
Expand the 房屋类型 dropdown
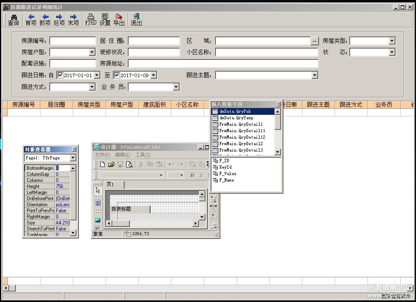click(x=392, y=41)
